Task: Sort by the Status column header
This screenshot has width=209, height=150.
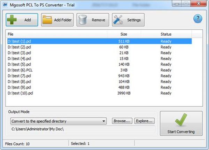Action: pyautogui.click(x=166, y=34)
